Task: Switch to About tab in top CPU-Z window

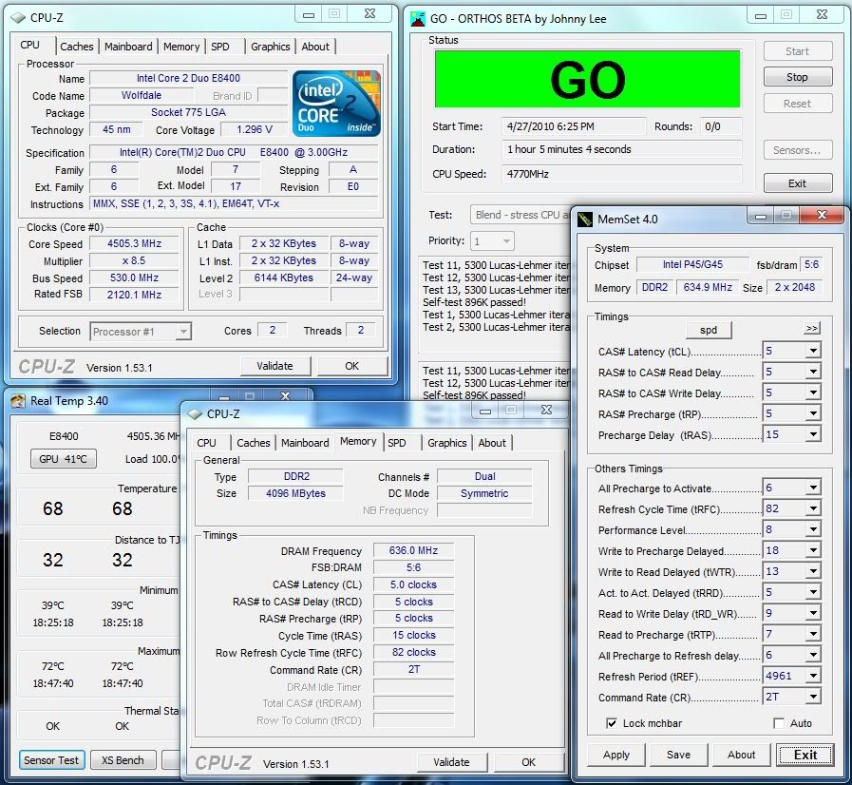Action: (x=315, y=47)
